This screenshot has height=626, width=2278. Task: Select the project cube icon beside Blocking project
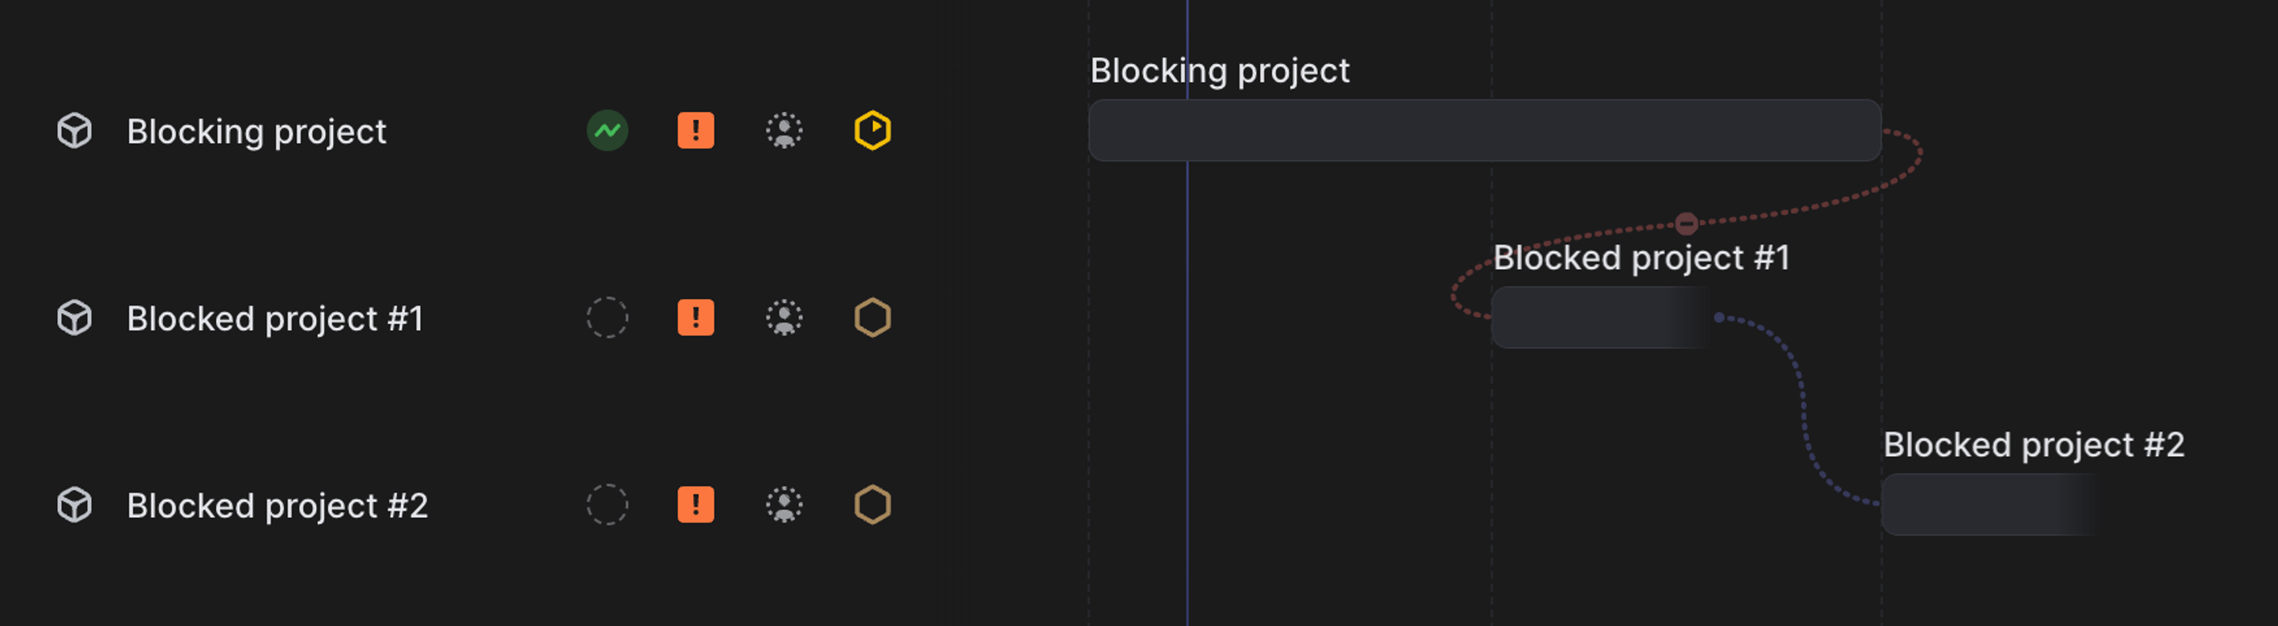(x=74, y=130)
